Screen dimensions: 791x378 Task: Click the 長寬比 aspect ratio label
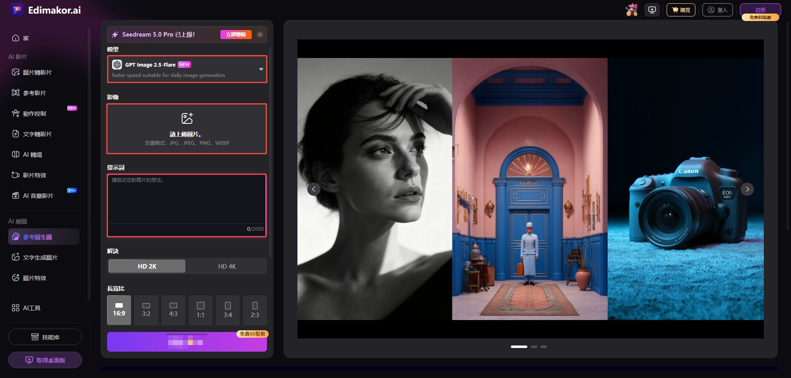[x=116, y=289]
